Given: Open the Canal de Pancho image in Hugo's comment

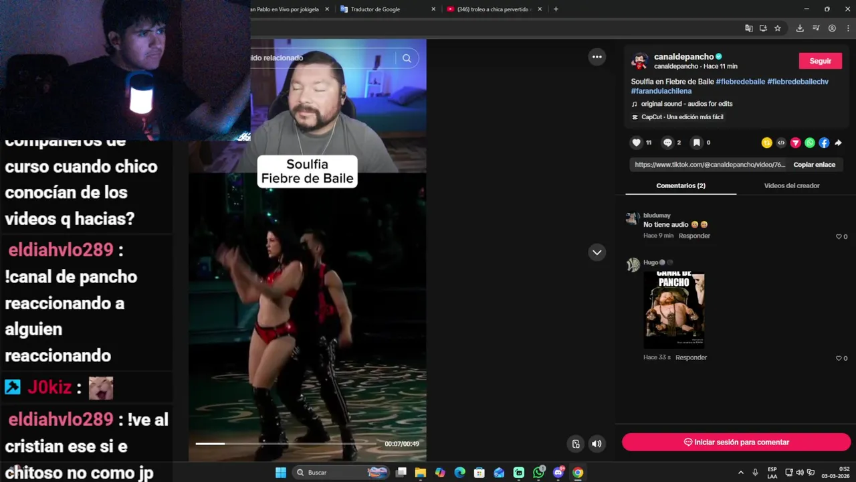Looking at the screenshot, I should click(673, 310).
